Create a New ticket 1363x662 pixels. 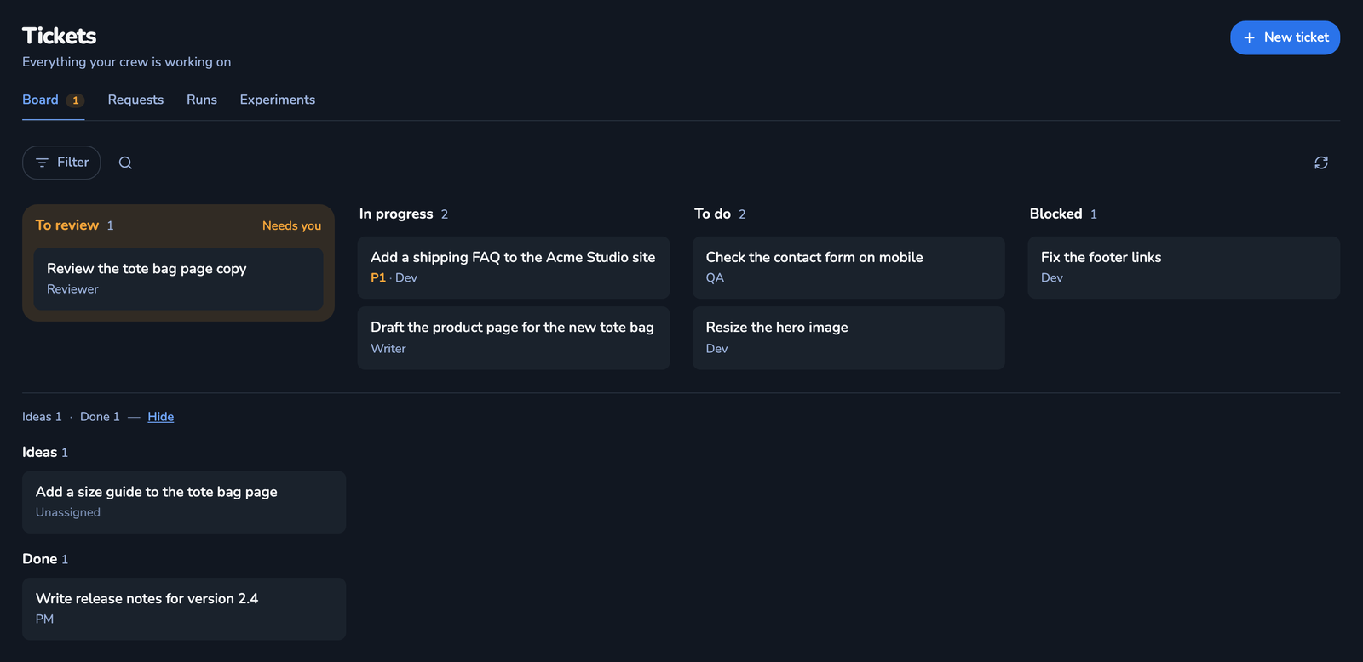point(1285,37)
